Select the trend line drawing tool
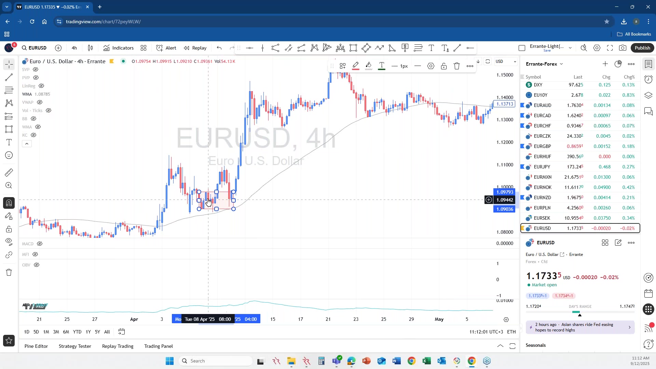Screen dimensions: 656x369 click(x=9, y=77)
